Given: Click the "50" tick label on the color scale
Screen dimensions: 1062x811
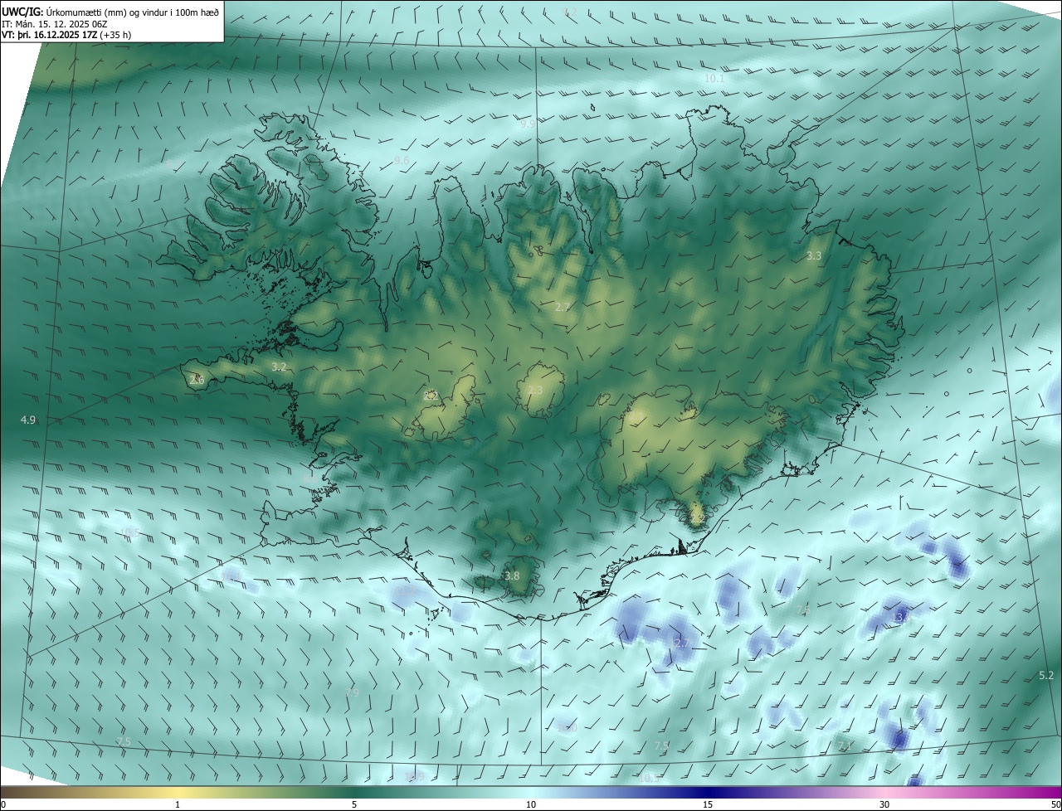Looking at the screenshot, I should click(x=1055, y=804).
